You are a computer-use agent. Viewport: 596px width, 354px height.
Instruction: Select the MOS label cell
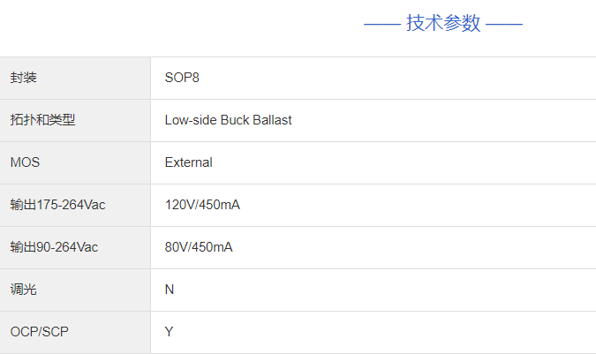pos(25,162)
